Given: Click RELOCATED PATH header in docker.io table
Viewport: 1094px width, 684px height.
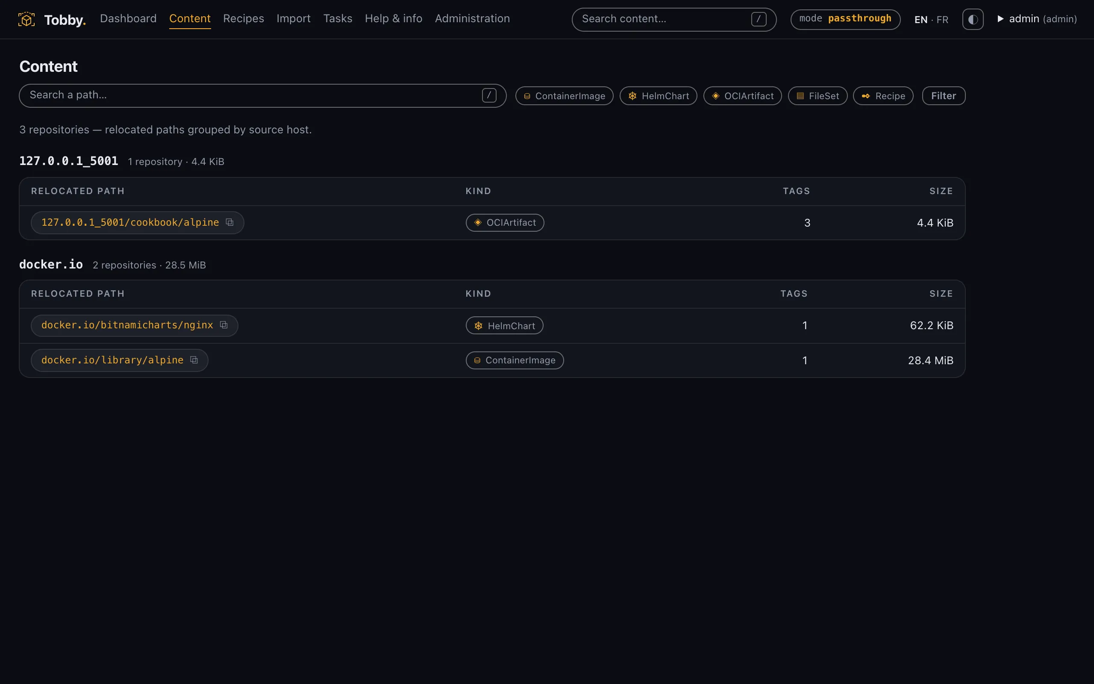Looking at the screenshot, I should click(x=78, y=294).
